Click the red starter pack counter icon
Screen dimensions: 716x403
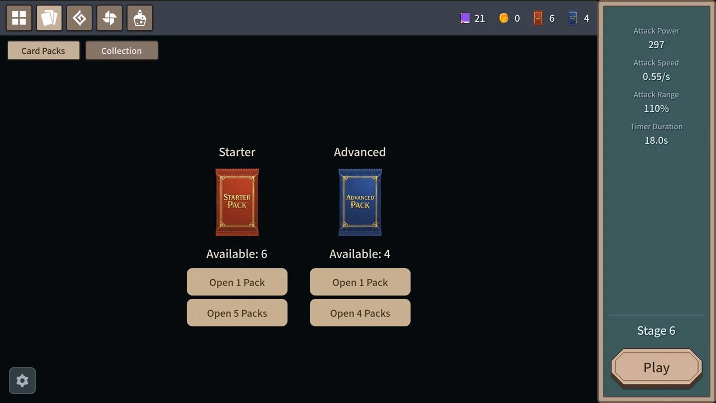538,18
